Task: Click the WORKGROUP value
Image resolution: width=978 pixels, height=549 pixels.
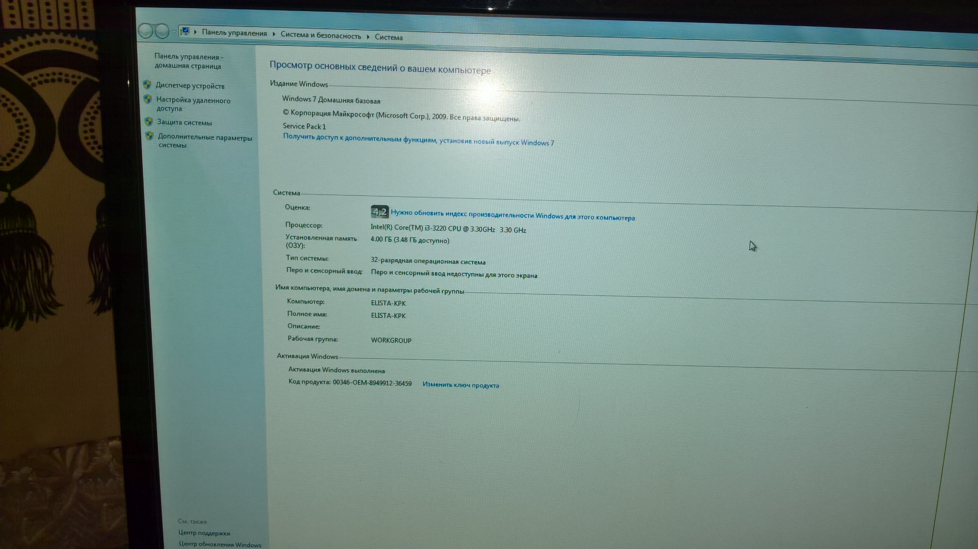Action: click(x=391, y=340)
